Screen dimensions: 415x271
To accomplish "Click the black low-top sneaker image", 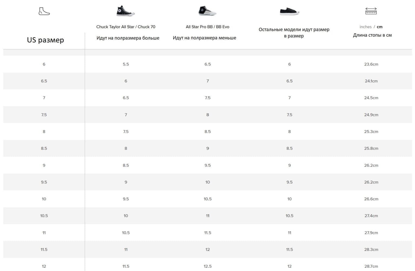I will [289, 11].
